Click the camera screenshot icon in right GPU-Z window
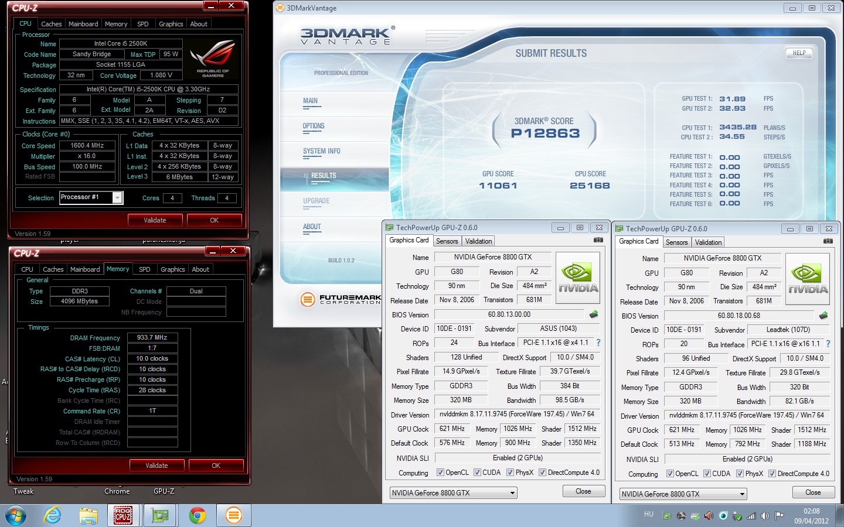 pyautogui.click(x=828, y=242)
